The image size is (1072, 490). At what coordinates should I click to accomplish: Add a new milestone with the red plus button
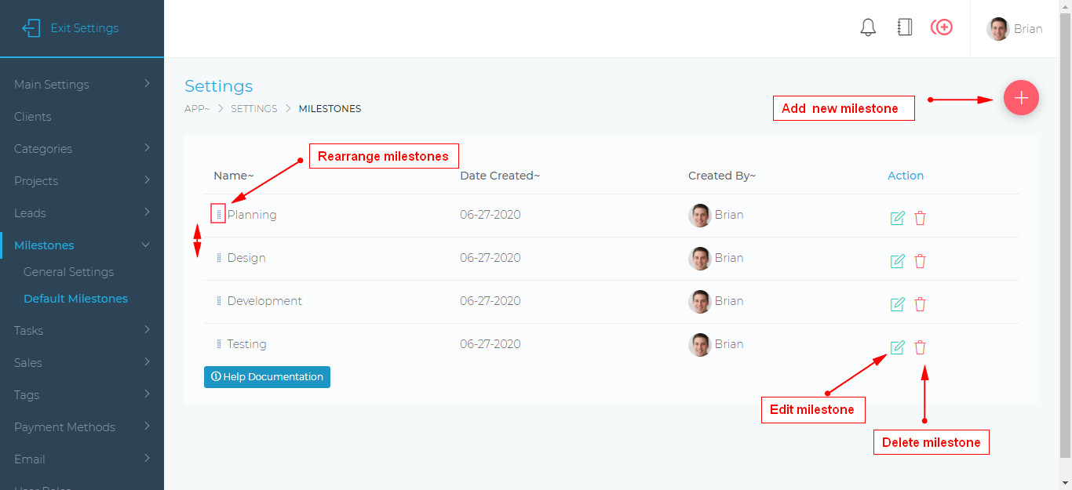click(1021, 98)
